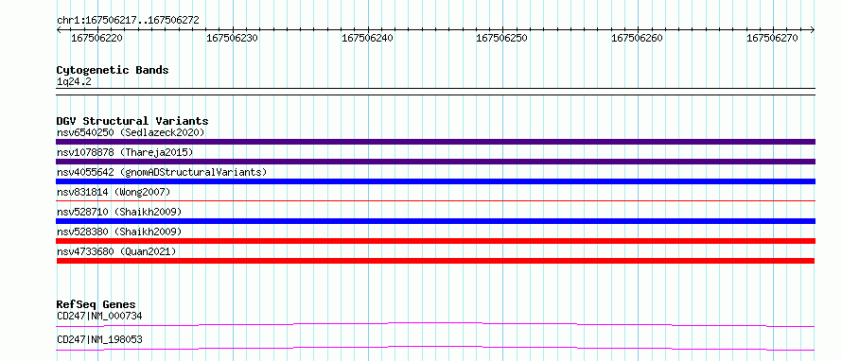Click ruler position 167506260
Screen dimensions: 842x361
click(638, 38)
